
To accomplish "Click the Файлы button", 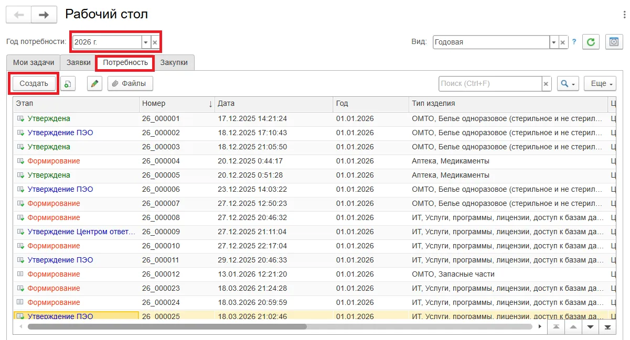I will point(130,83).
